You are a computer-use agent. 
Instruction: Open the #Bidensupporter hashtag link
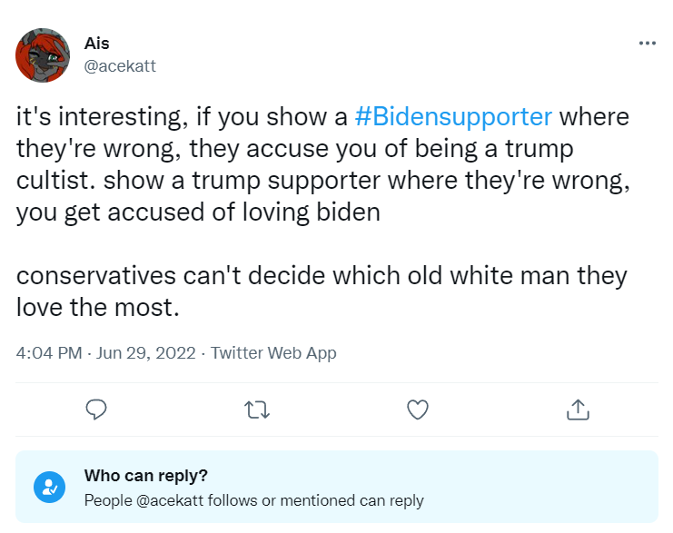[x=453, y=117]
